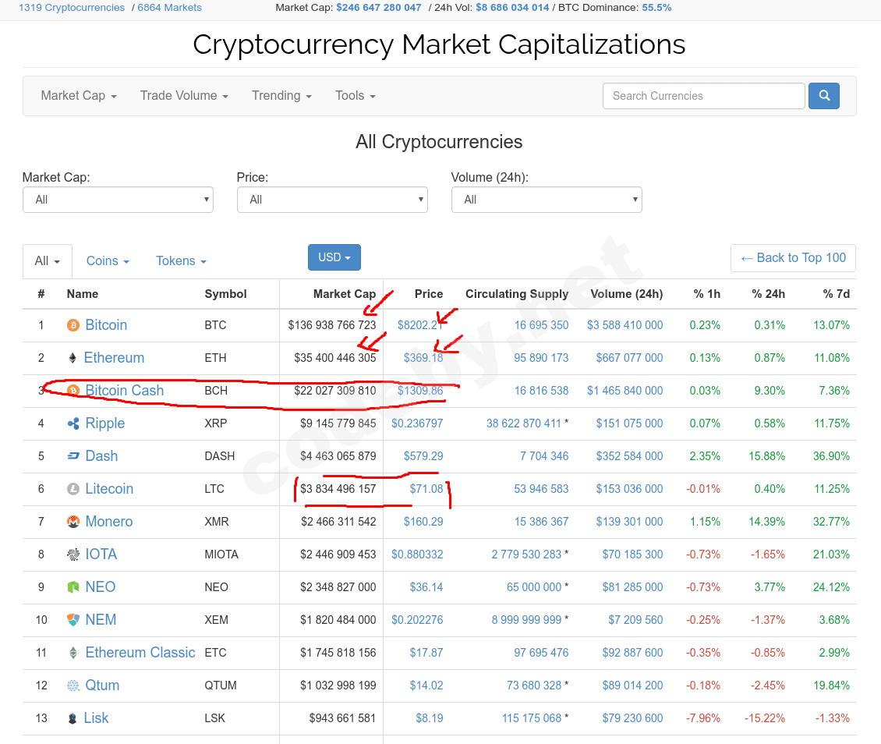Click the IOTA logo icon
This screenshot has height=744, width=881.
(73, 554)
